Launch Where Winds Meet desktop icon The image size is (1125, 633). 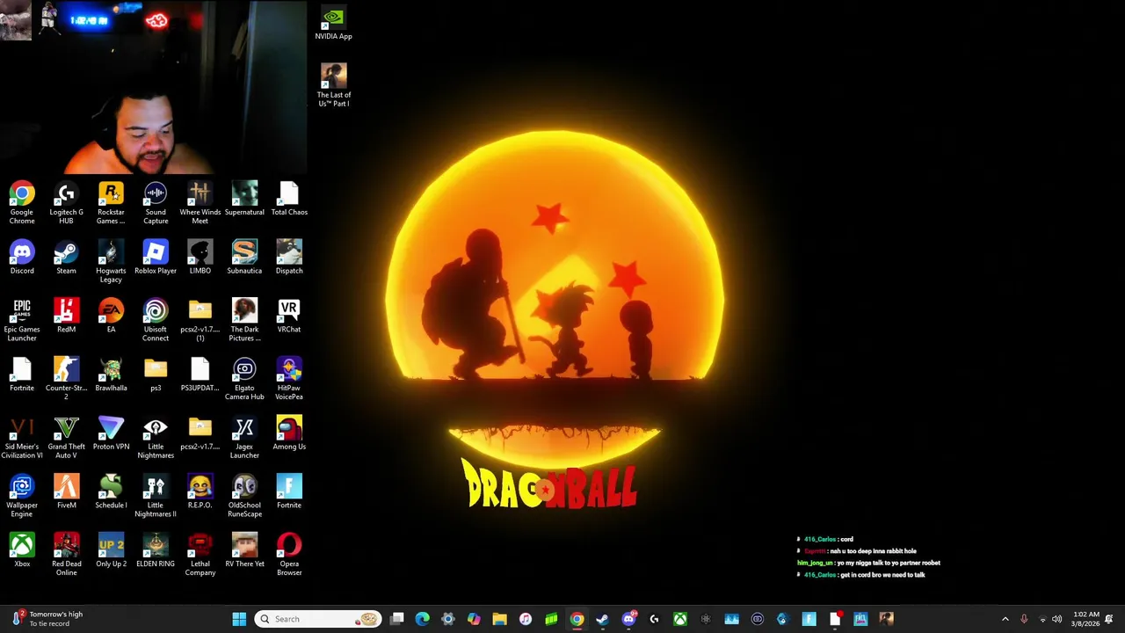(200, 203)
